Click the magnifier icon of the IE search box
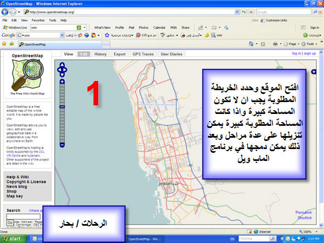Viewport: 324px width, 243px height. 315,12
